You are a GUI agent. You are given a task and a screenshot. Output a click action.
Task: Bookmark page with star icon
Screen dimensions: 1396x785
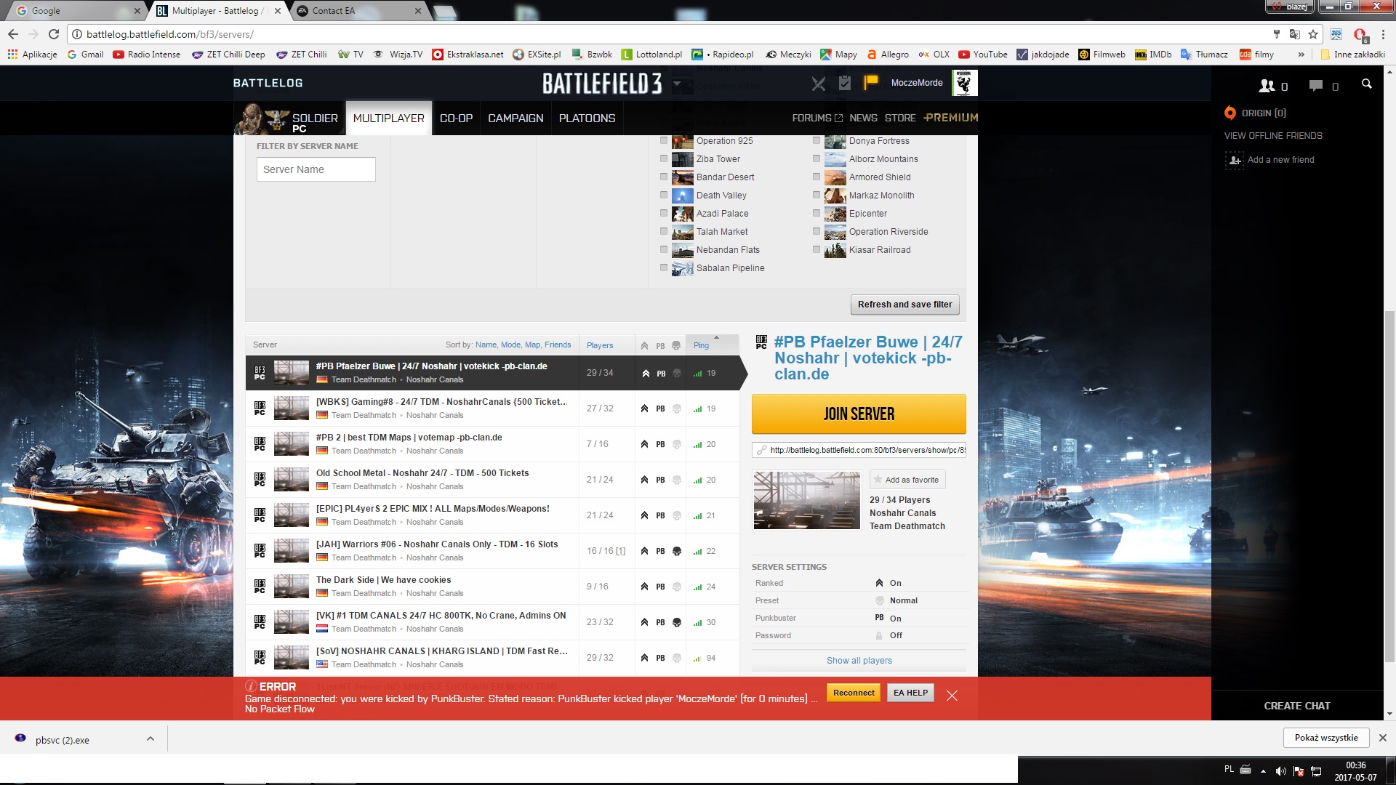(x=1313, y=34)
